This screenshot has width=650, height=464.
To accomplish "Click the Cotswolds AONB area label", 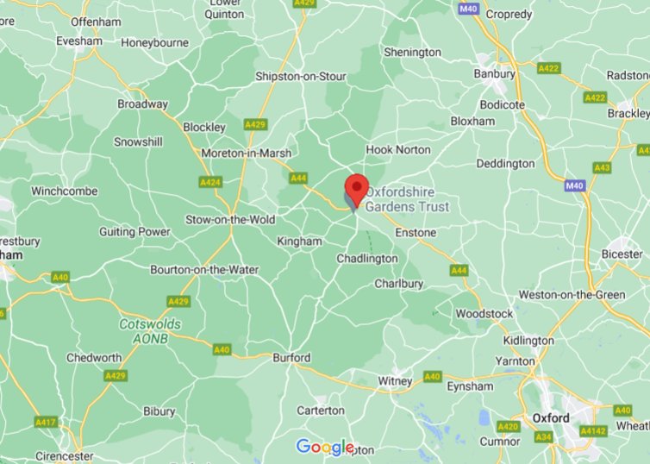I will tap(150, 331).
